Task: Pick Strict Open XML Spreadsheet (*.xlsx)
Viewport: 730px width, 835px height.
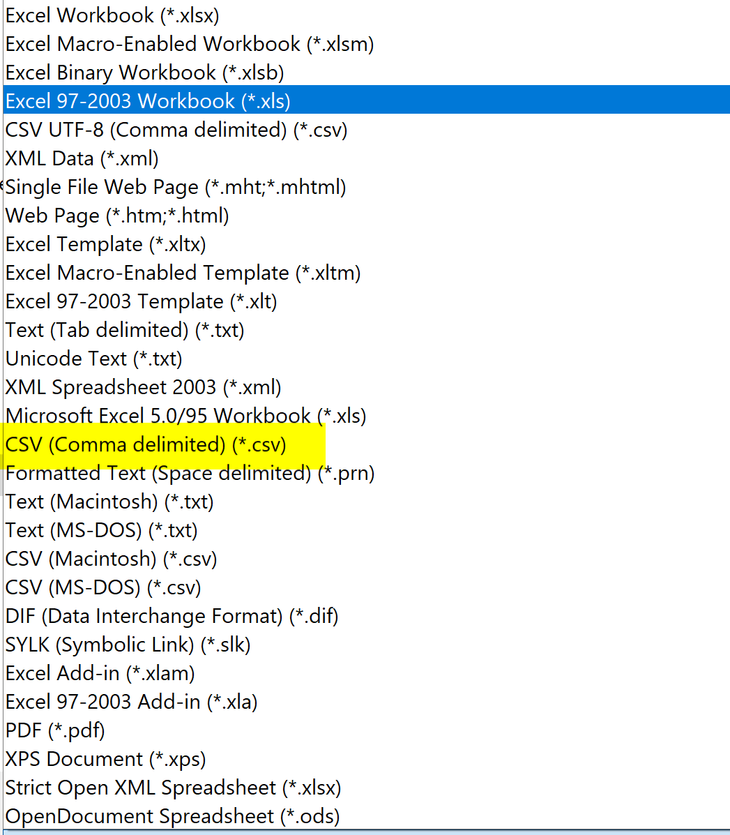Action: [x=367, y=788]
